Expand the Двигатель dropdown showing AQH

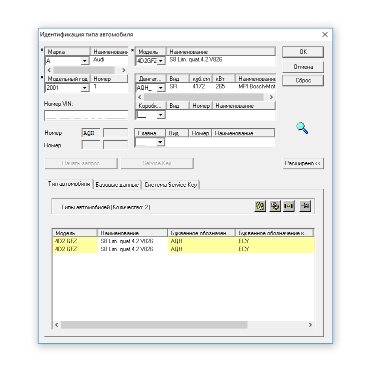pos(160,88)
